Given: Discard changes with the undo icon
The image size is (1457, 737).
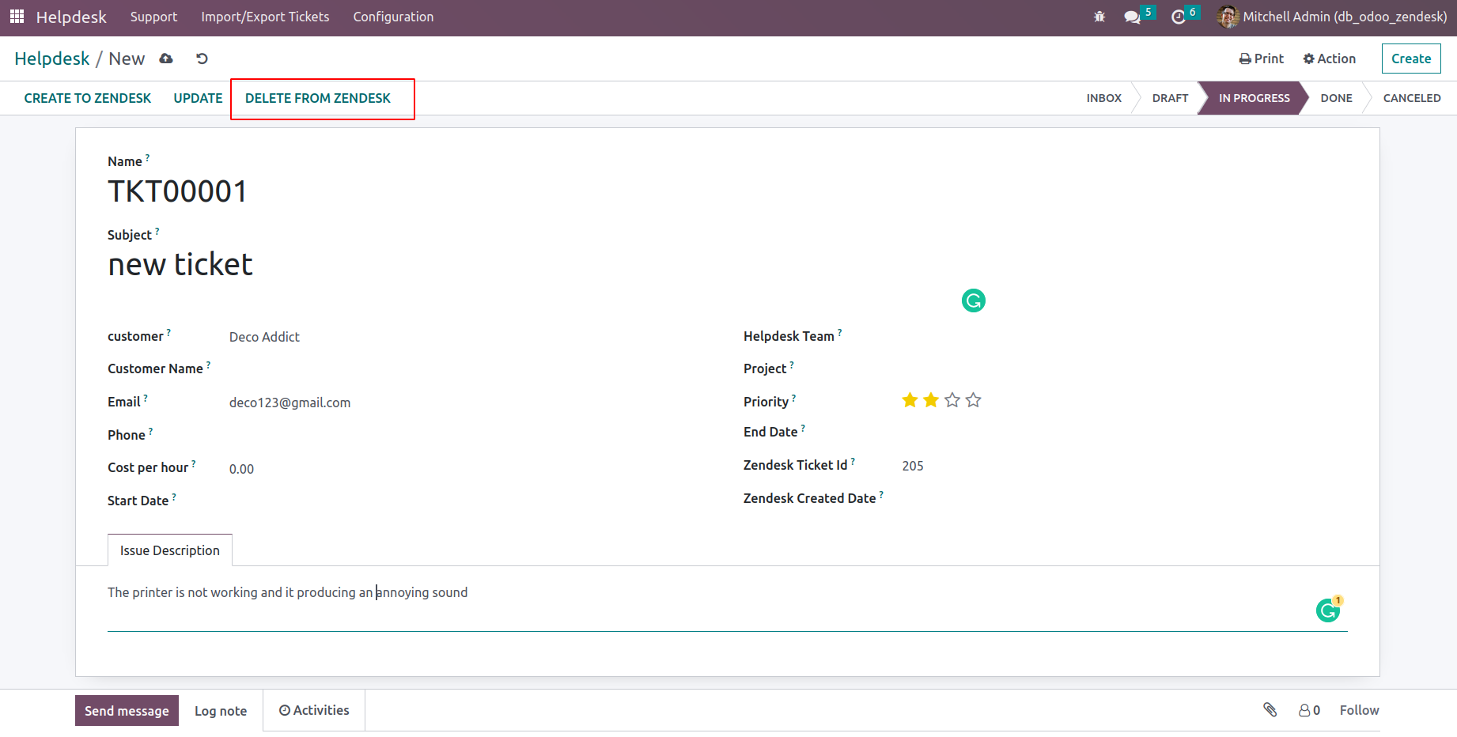Looking at the screenshot, I should coord(202,59).
